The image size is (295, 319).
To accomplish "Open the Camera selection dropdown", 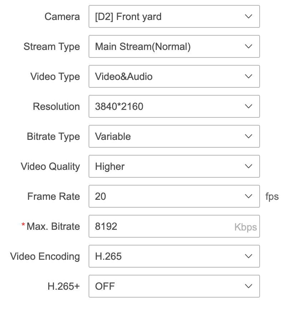I will pyautogui.click(x=174, y=16).
